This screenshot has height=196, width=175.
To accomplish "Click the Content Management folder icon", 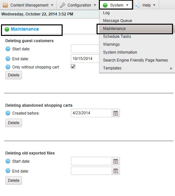I will 5,5.
